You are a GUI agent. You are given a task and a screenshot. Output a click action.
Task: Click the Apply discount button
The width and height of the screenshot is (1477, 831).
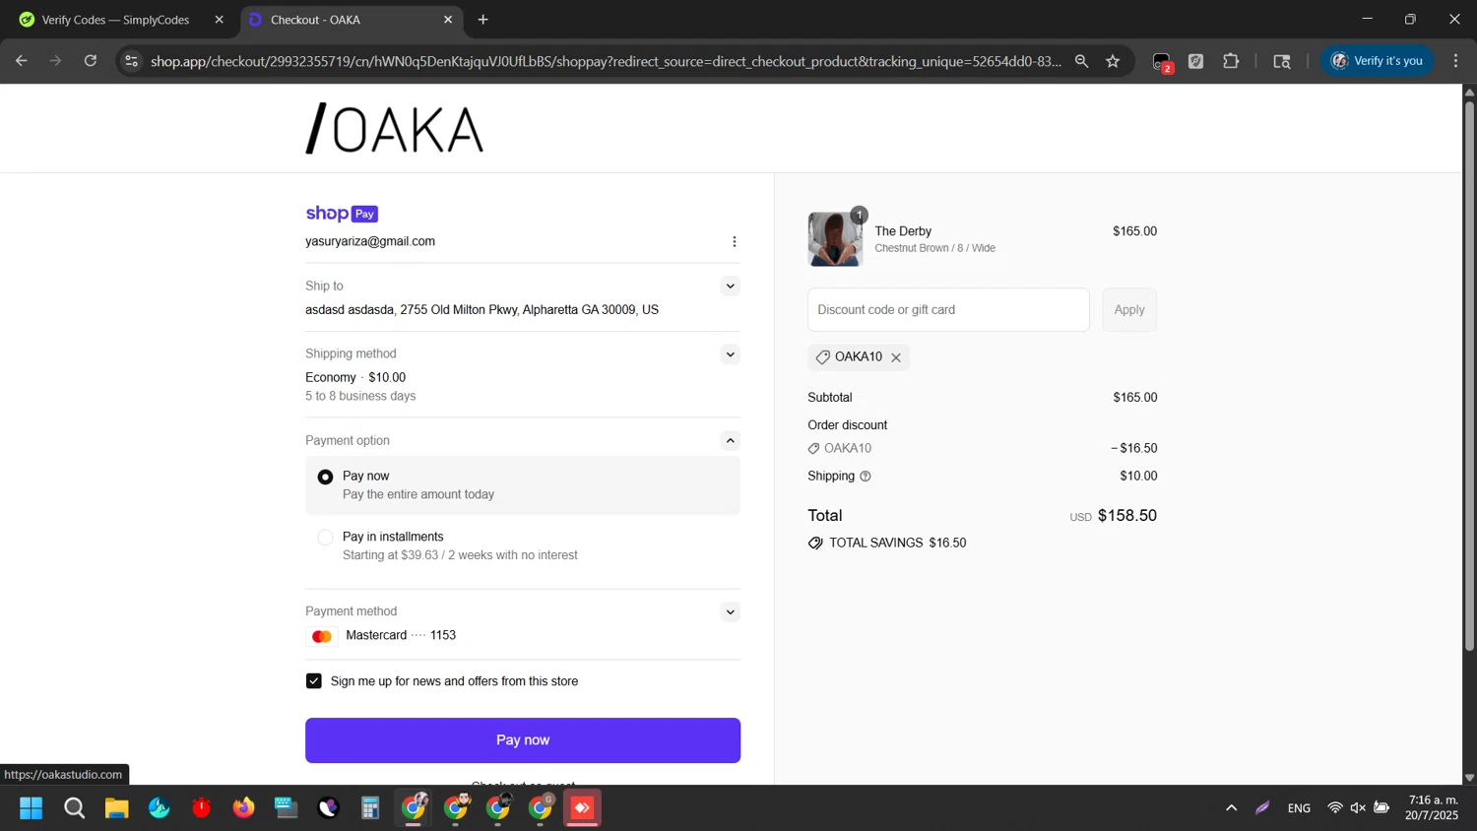pyautogui.click(x=1129, y=310)
